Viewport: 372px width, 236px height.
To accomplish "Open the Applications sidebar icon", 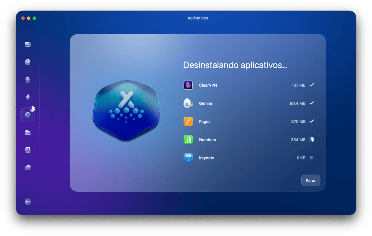I will coord(28,115).
